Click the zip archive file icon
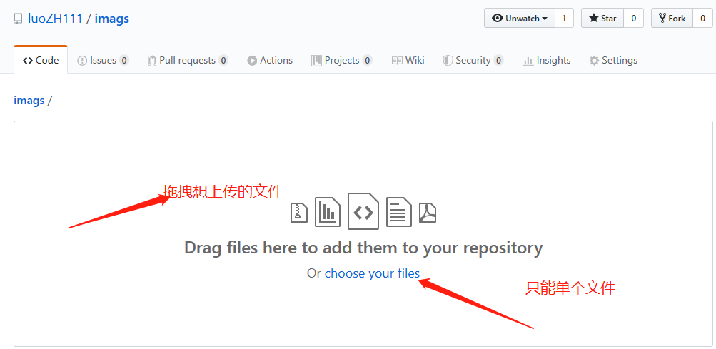 point(299,213)
